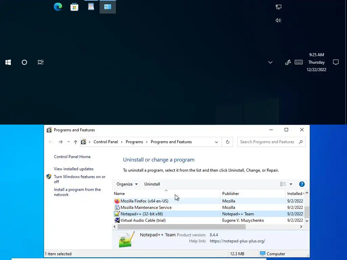347x260 pixels.
Task: Click Notepad++ Team publisher cell
Action: point(238,214)
